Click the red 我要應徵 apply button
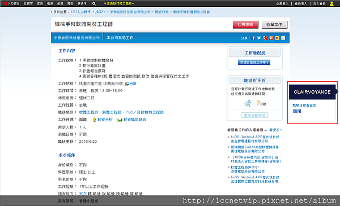The image size is (340, 206). (245, 25)
